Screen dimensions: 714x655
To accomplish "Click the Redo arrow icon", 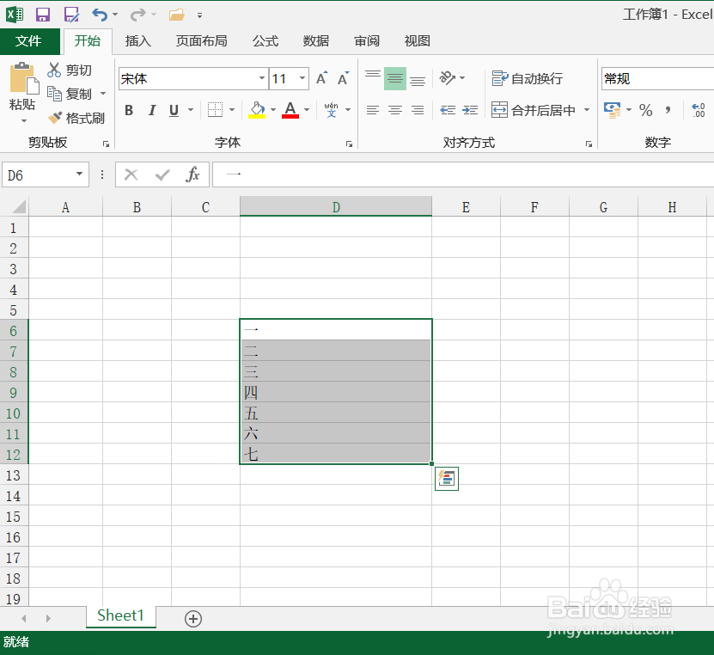I will [137, 15].
